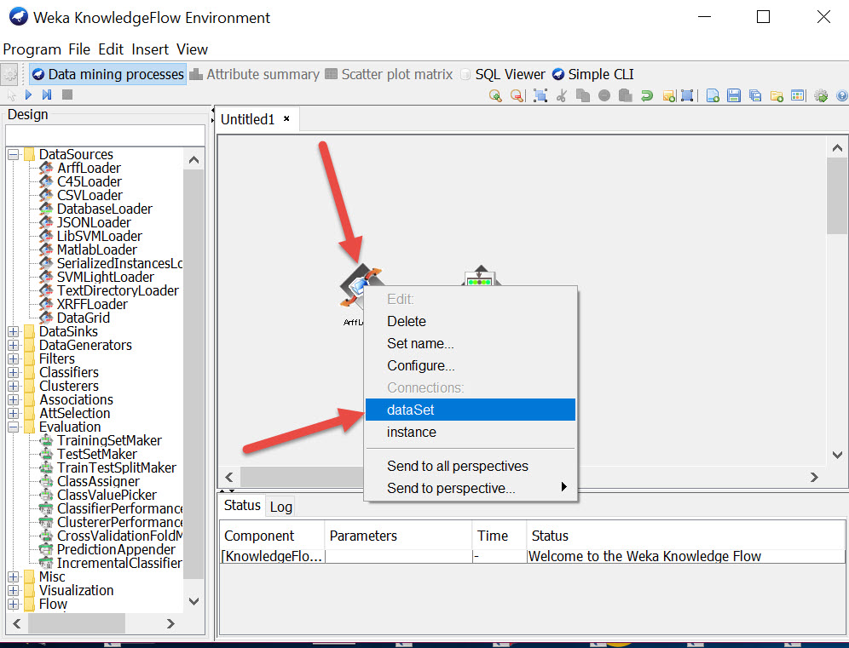This screenshot has height=648, width=849.
Task: Click the new flow layout icon
Action: [x=713, y=95]
